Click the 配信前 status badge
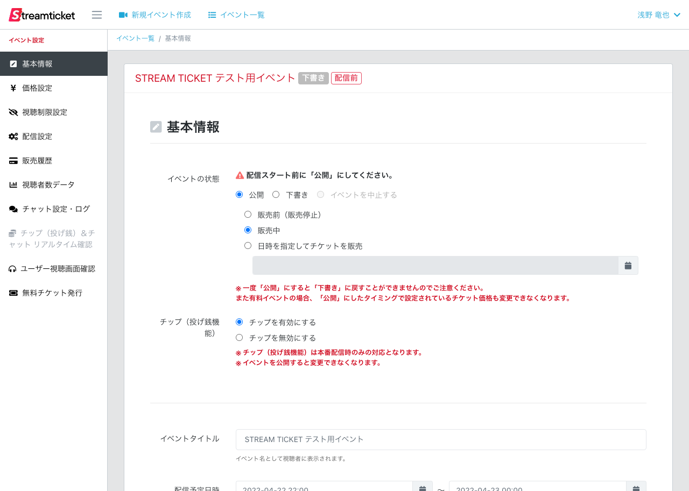This screenshot has width=689, height=491. point(346,78)
